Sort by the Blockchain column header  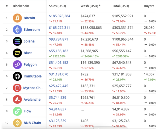pyautogui.click(x=21, y=6)
